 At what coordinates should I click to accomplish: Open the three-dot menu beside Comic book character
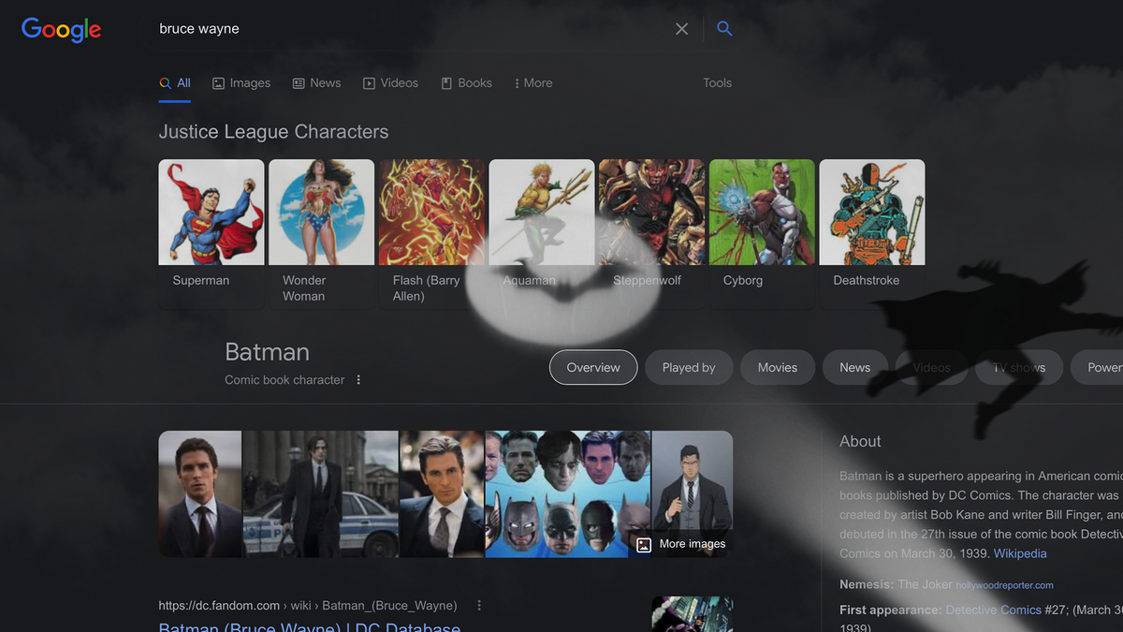(358, 380)
